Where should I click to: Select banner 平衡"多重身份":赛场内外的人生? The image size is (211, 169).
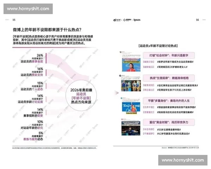(x=169, y=101)
